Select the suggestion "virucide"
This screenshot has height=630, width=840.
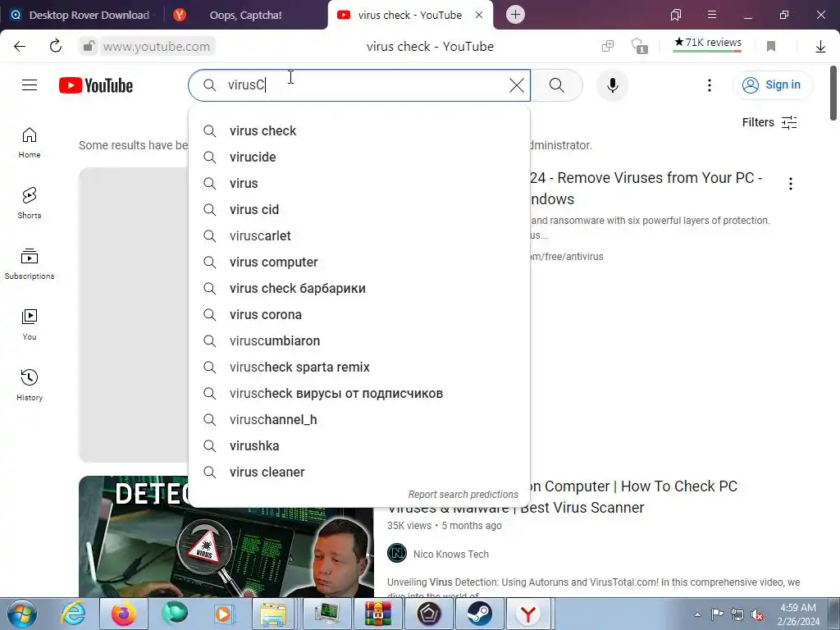[359, 157]
